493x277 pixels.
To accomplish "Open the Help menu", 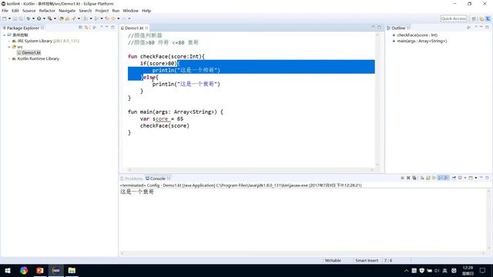I will [146, 11].
